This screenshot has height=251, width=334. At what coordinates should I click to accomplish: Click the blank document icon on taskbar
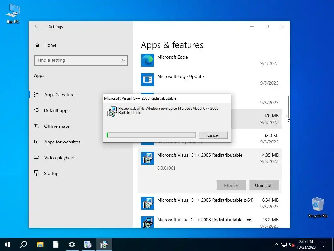[x=56, y=244]
